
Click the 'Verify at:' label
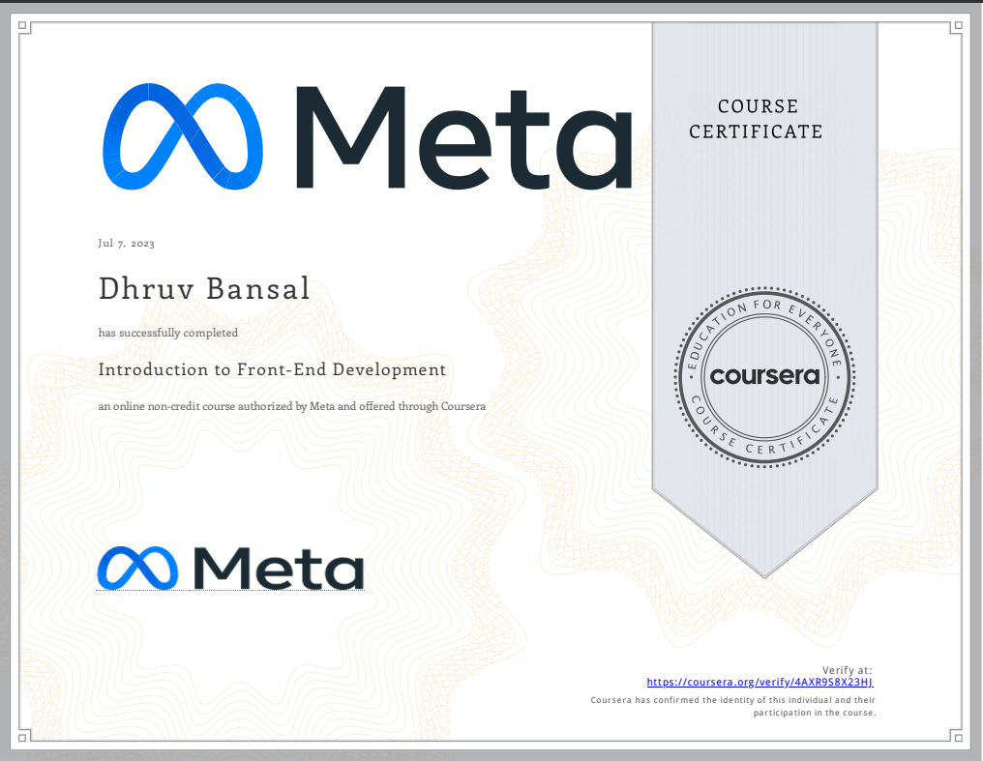[x=847, y=670]
